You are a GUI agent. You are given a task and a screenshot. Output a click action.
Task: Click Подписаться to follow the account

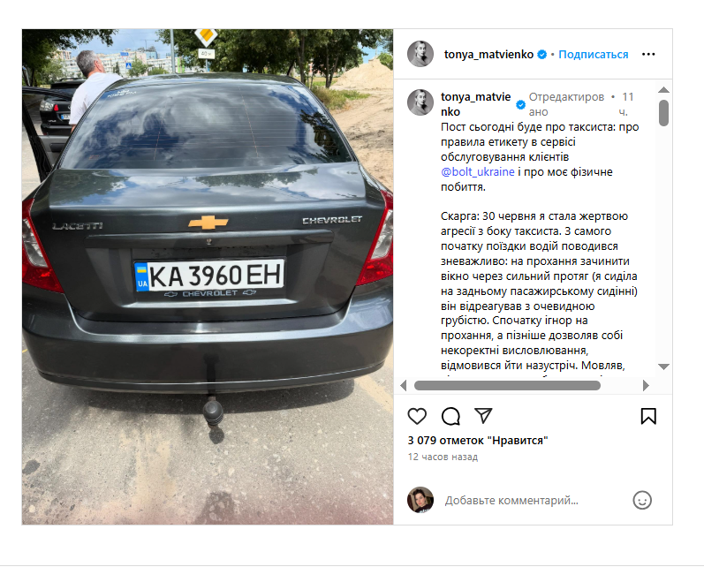click(x=593, y=55)
